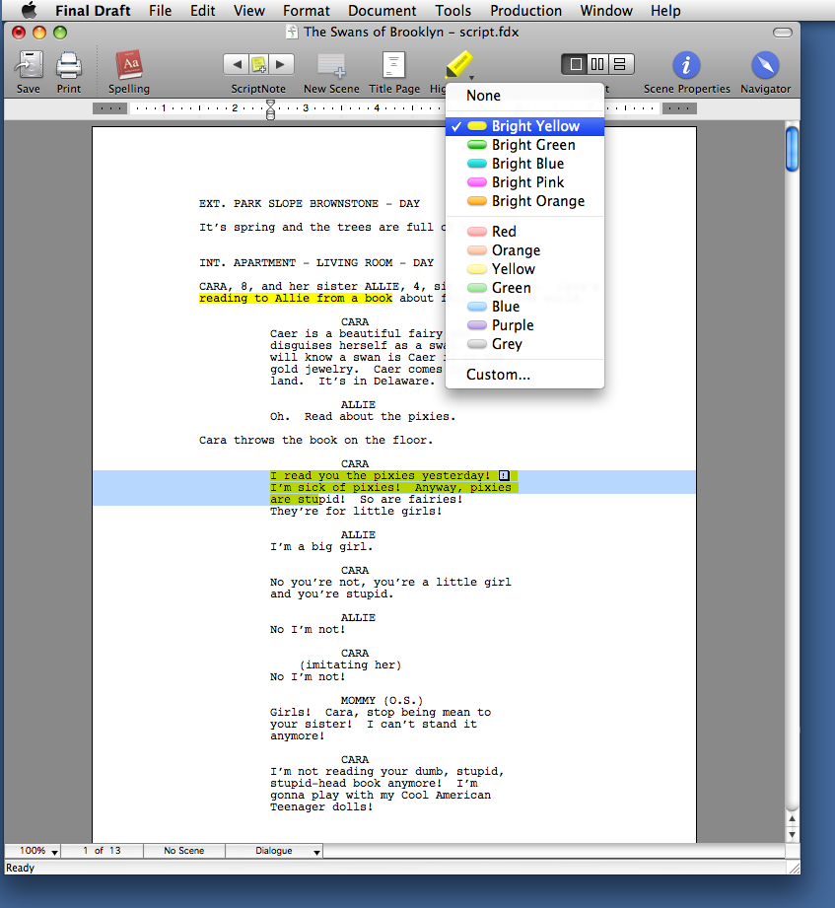Select None highlight option
Viewport: 835px width, 908px height.
[x=524, y=96]
